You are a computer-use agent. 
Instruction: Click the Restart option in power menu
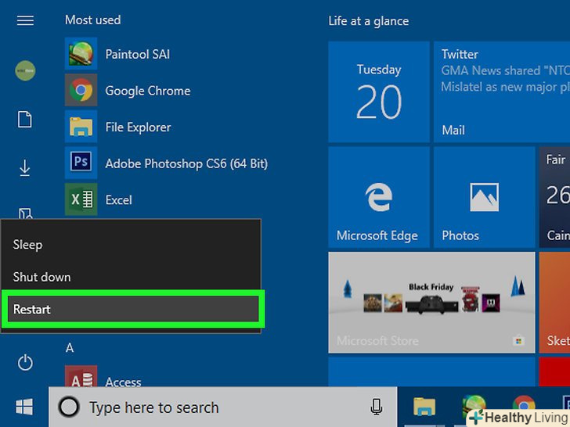(x=132, y=310)
